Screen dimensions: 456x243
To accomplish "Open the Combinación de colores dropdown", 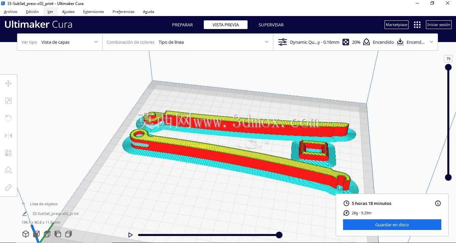I will tap(188, 42).
